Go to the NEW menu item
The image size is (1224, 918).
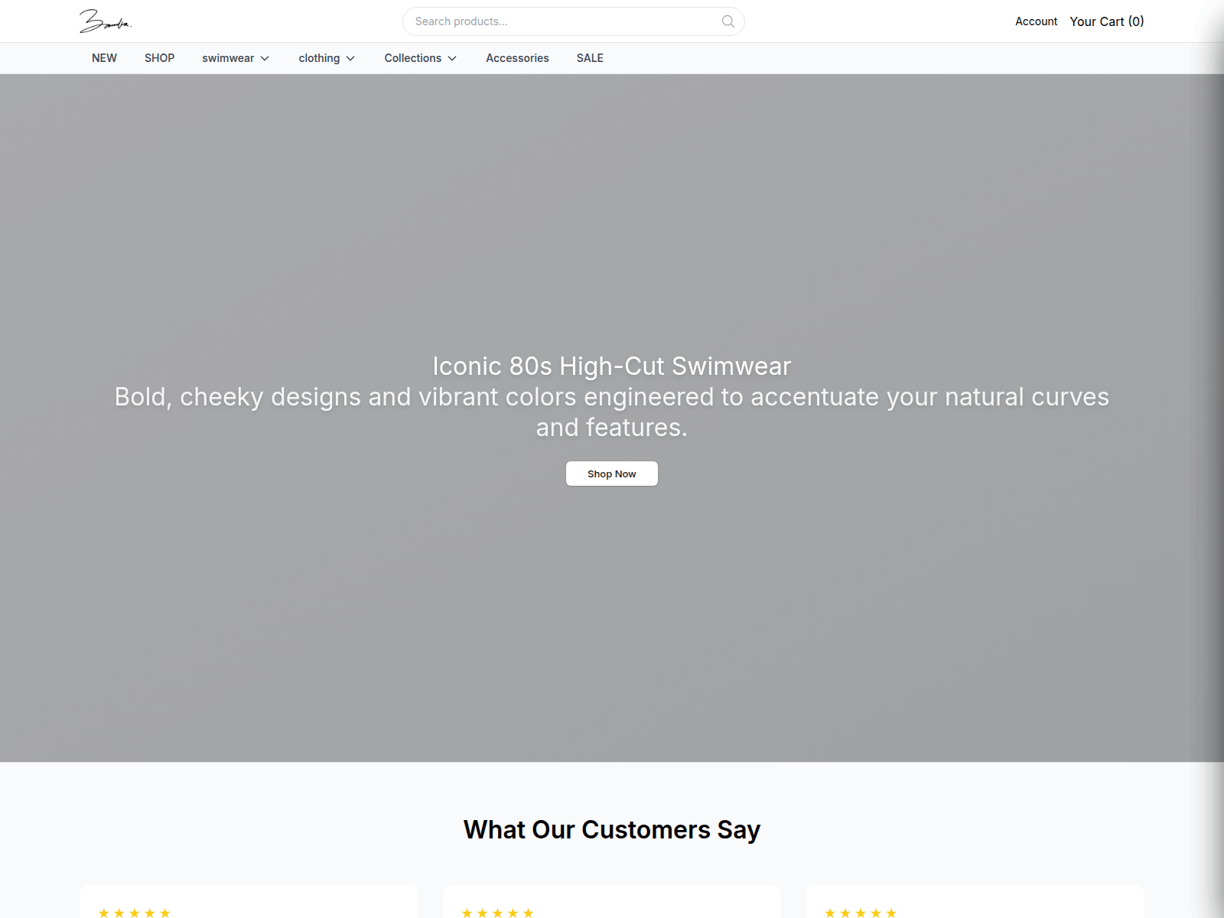click(x=104, y=58)
